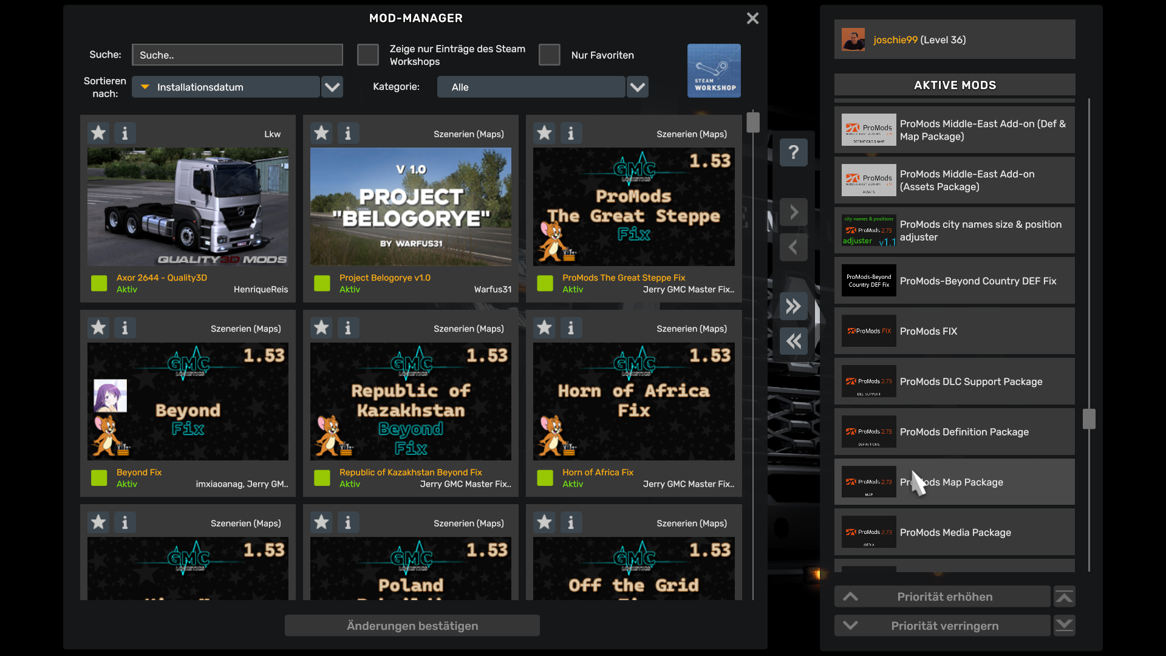Viewport: 1166px width, 656px height.
Task: Show info for Beyond Fix mod
Action: pos(125,328)
